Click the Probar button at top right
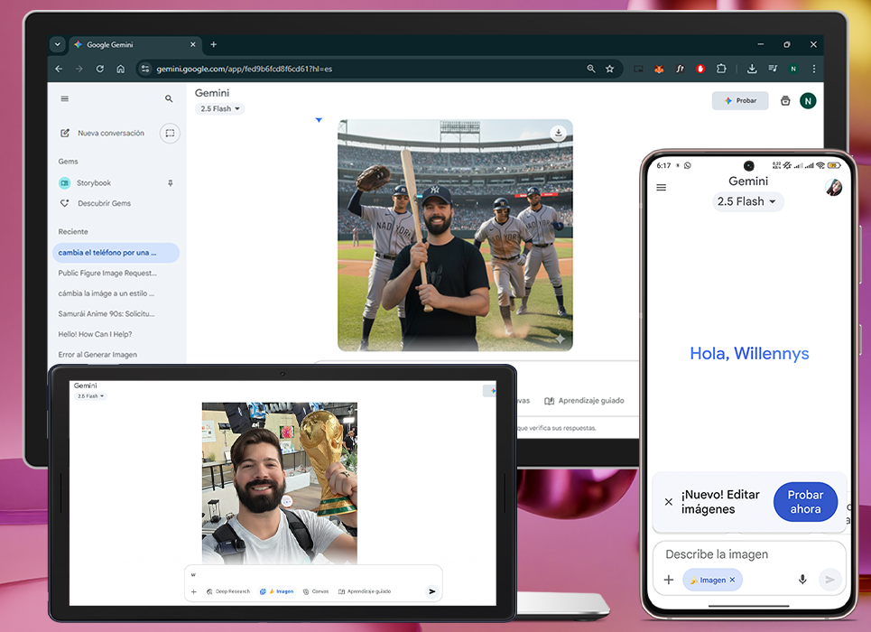871x632 pixels. (740, 101)
